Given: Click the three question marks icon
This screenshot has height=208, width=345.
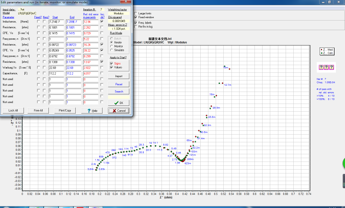Looking at the screenshot, I should pos(325,67).
